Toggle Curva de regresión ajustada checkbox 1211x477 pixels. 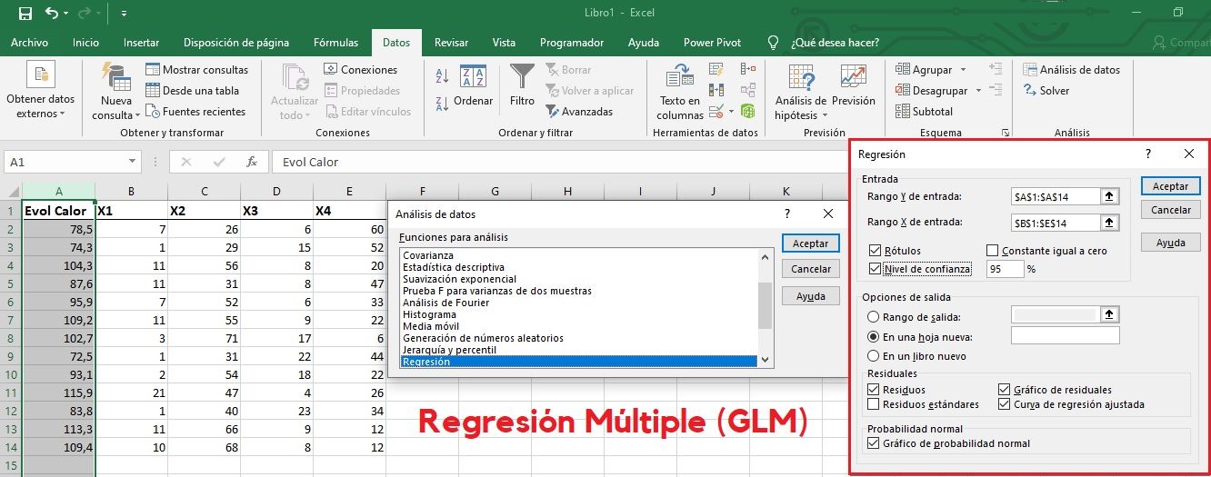(x=1005, y=404)
